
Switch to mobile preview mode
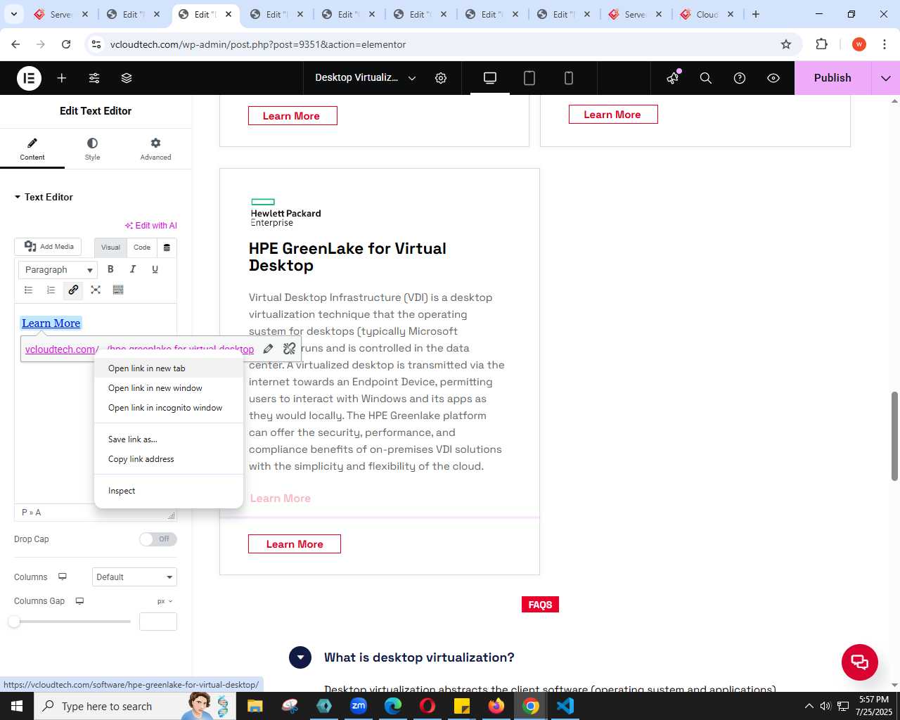pos(569,78)
